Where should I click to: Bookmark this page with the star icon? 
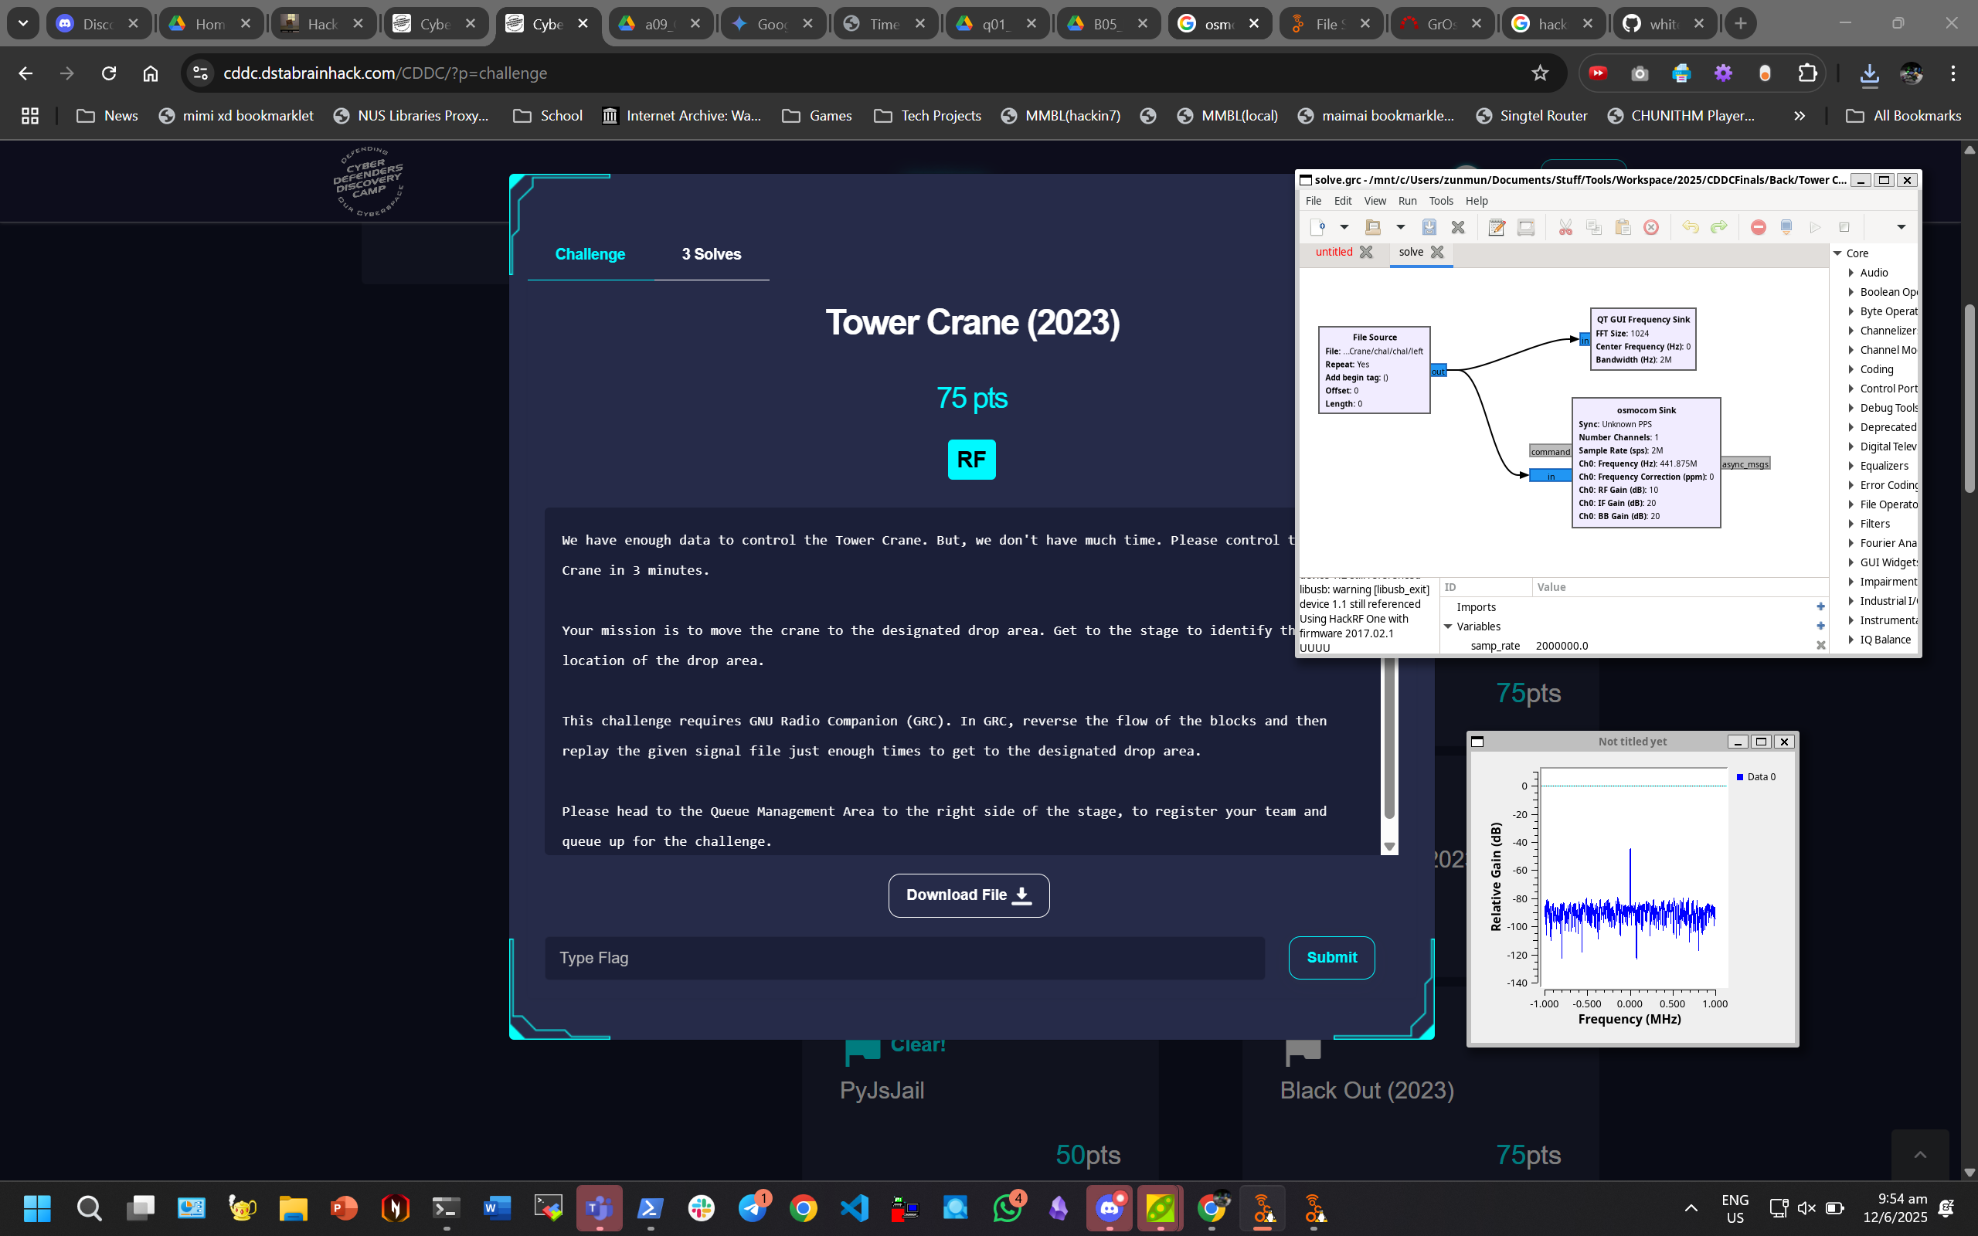coord(1540,73)
